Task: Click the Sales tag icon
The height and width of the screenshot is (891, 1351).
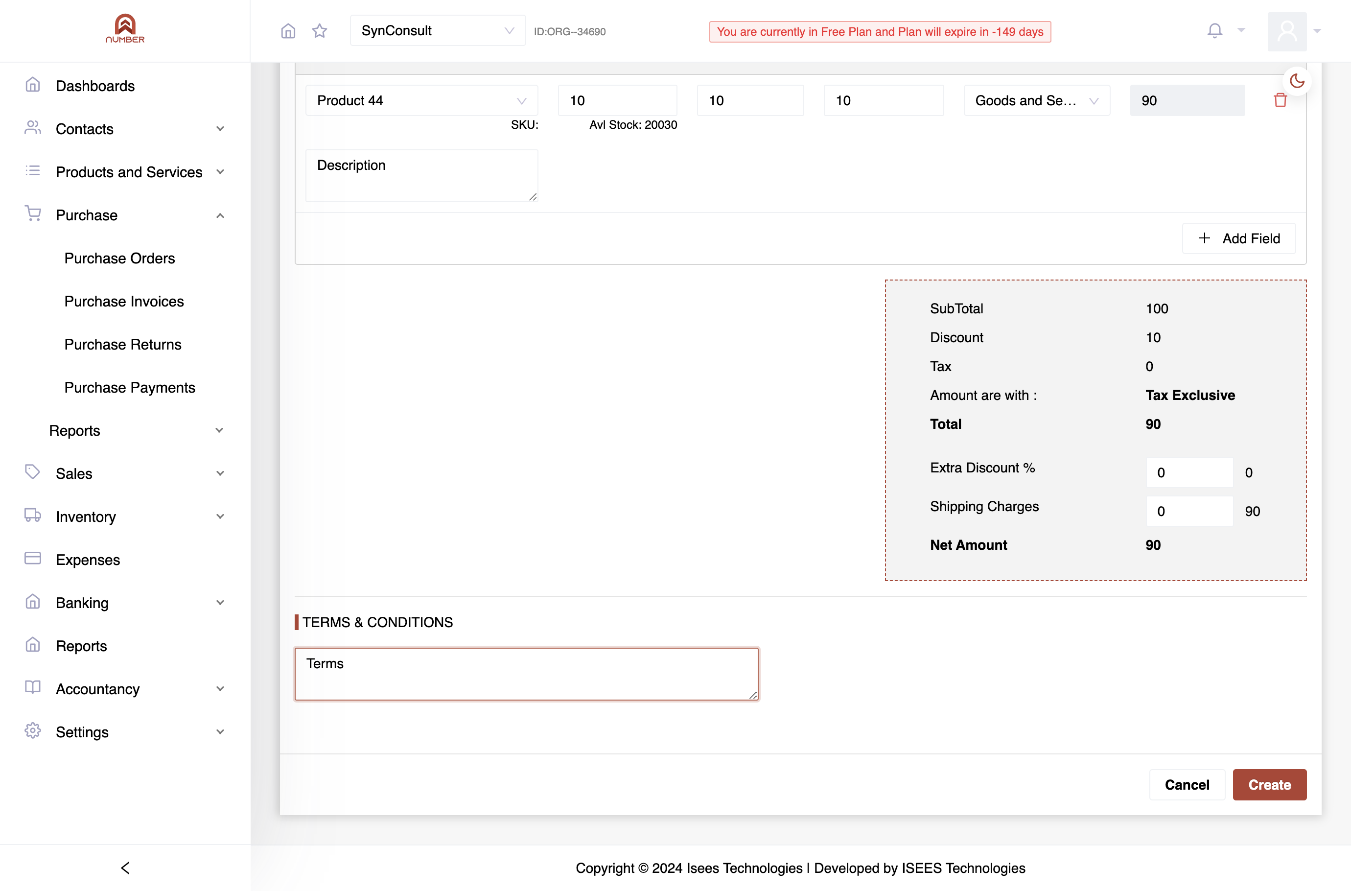Action: point(33,472)
